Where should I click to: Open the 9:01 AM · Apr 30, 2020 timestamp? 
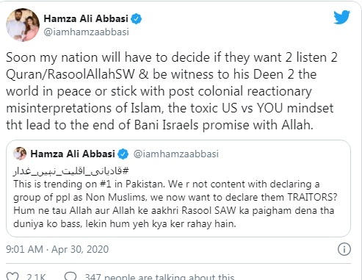pyautogui.click(x=57, y=249)
